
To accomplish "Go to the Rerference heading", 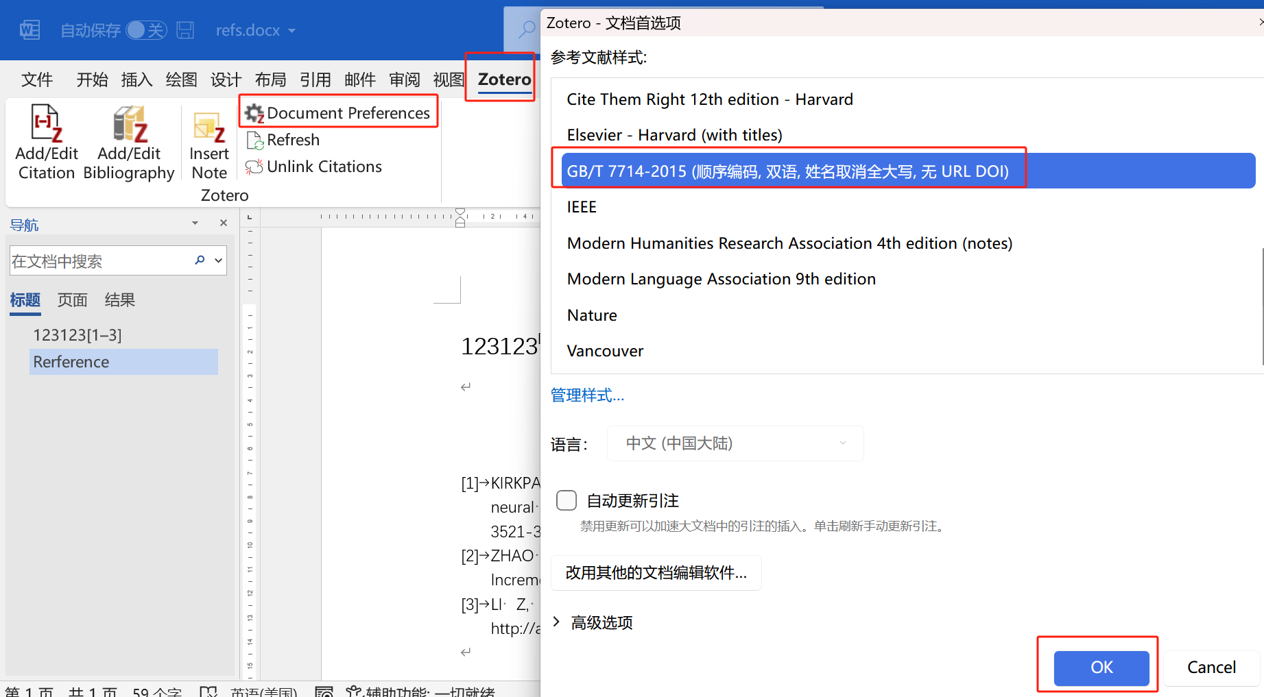I will (123, 362).
